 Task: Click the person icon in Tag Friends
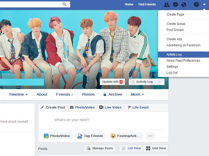point(80,136)
